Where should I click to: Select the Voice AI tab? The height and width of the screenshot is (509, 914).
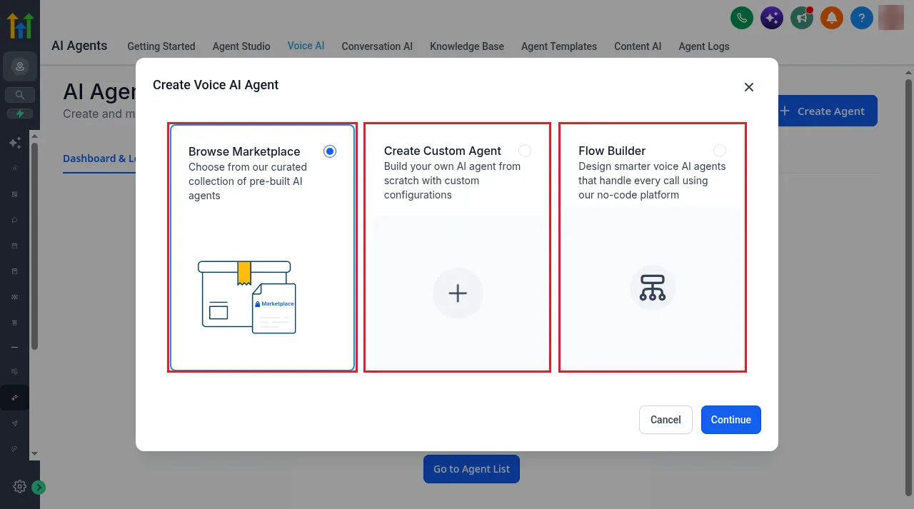point(306,46)
